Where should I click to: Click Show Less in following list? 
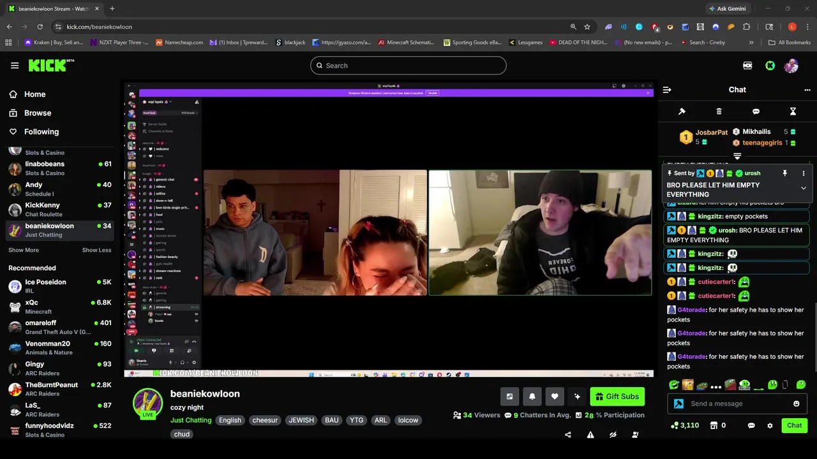pos(96,250)
